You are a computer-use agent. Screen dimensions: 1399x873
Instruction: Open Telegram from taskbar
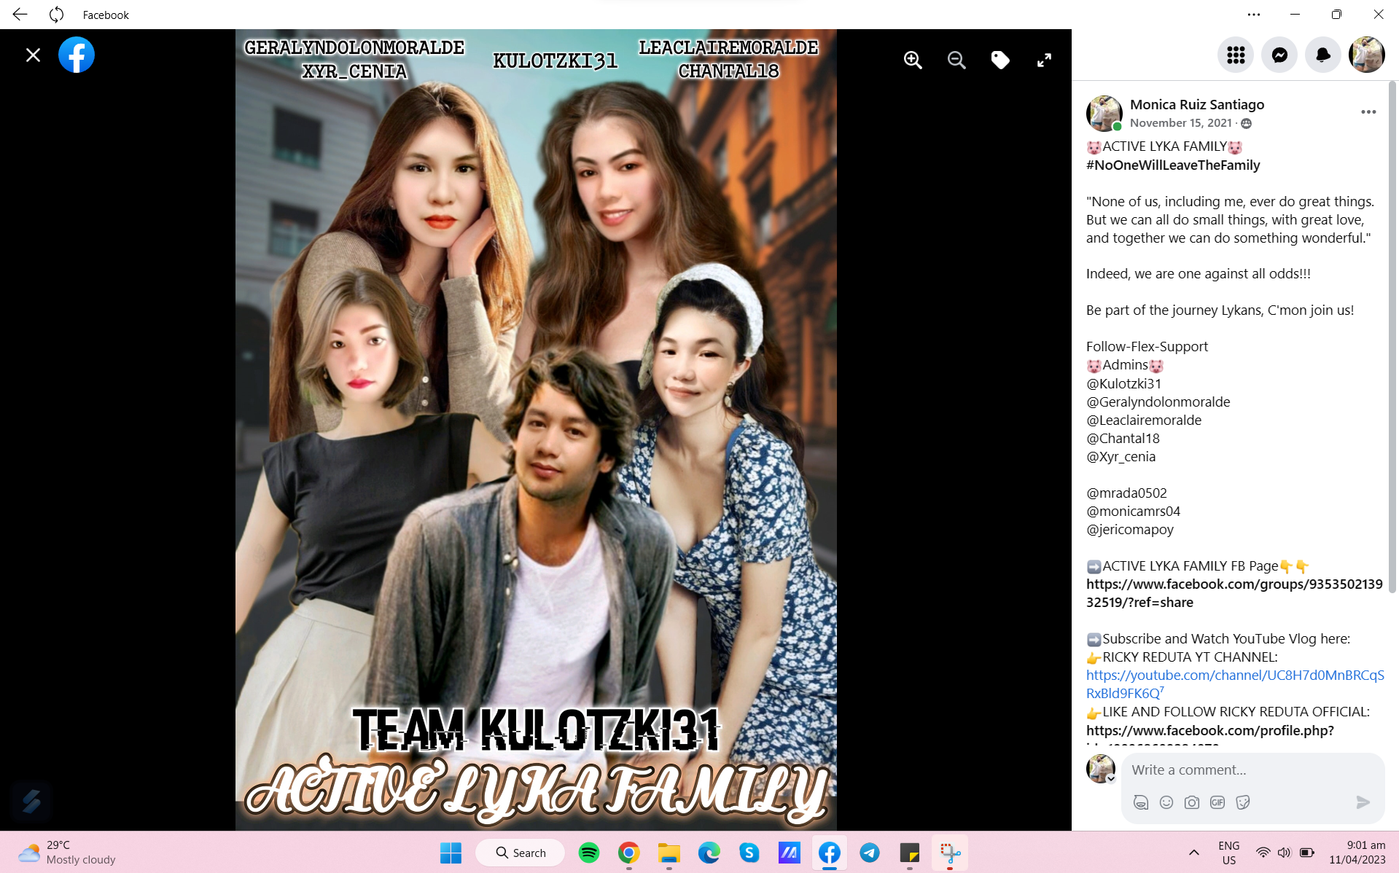869,853
